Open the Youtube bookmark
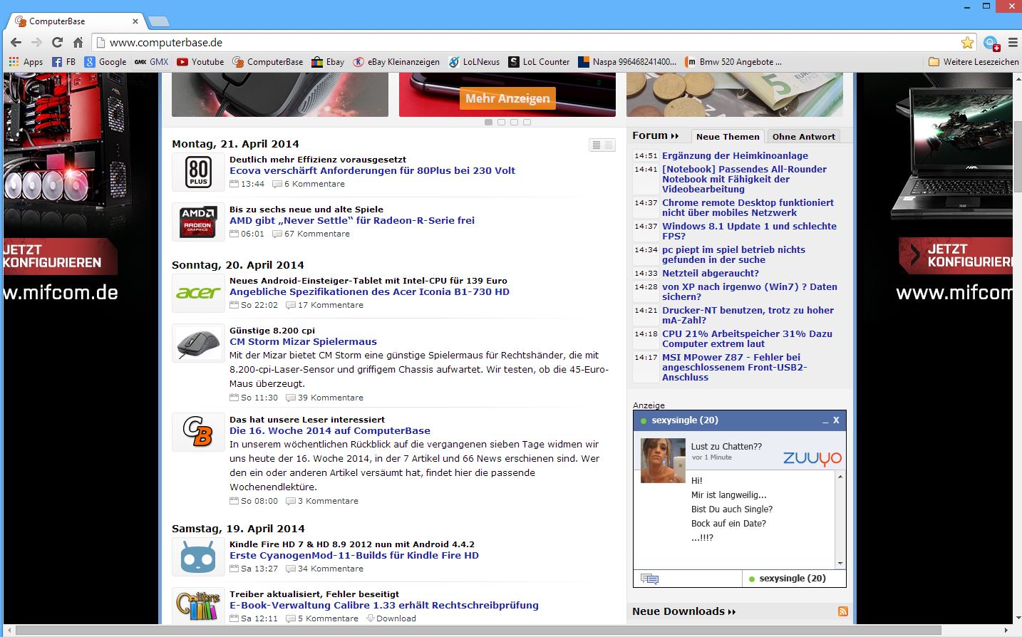 pyautogui.click(x=200, y=62)
